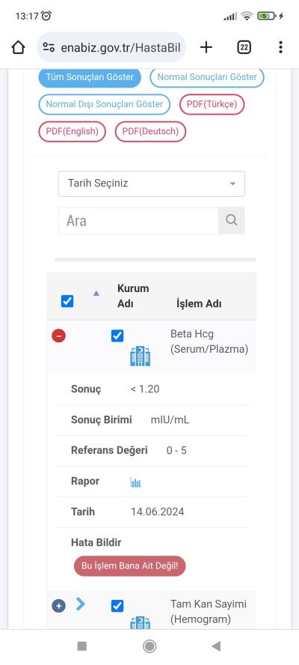Image resolution: width=299 pixels, height=665 pixels.
Task: Open the Tarih Seçiniz dropdown
Action: (152, 183)
